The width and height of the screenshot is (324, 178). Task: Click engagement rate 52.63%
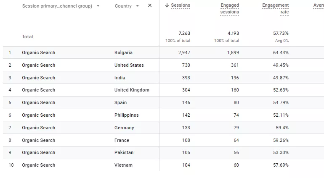(281, 90)
